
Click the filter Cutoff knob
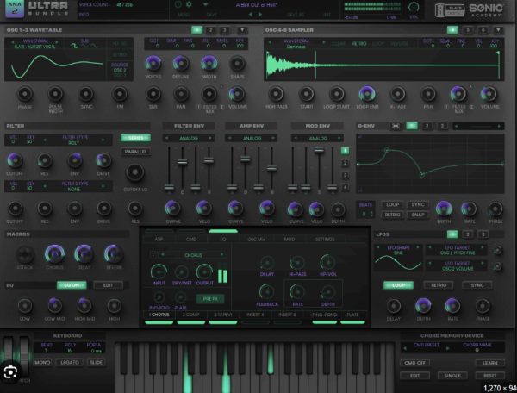pos(14,161)
